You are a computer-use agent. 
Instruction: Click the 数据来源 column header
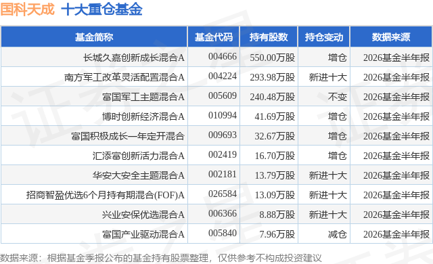tap(391, 37)
